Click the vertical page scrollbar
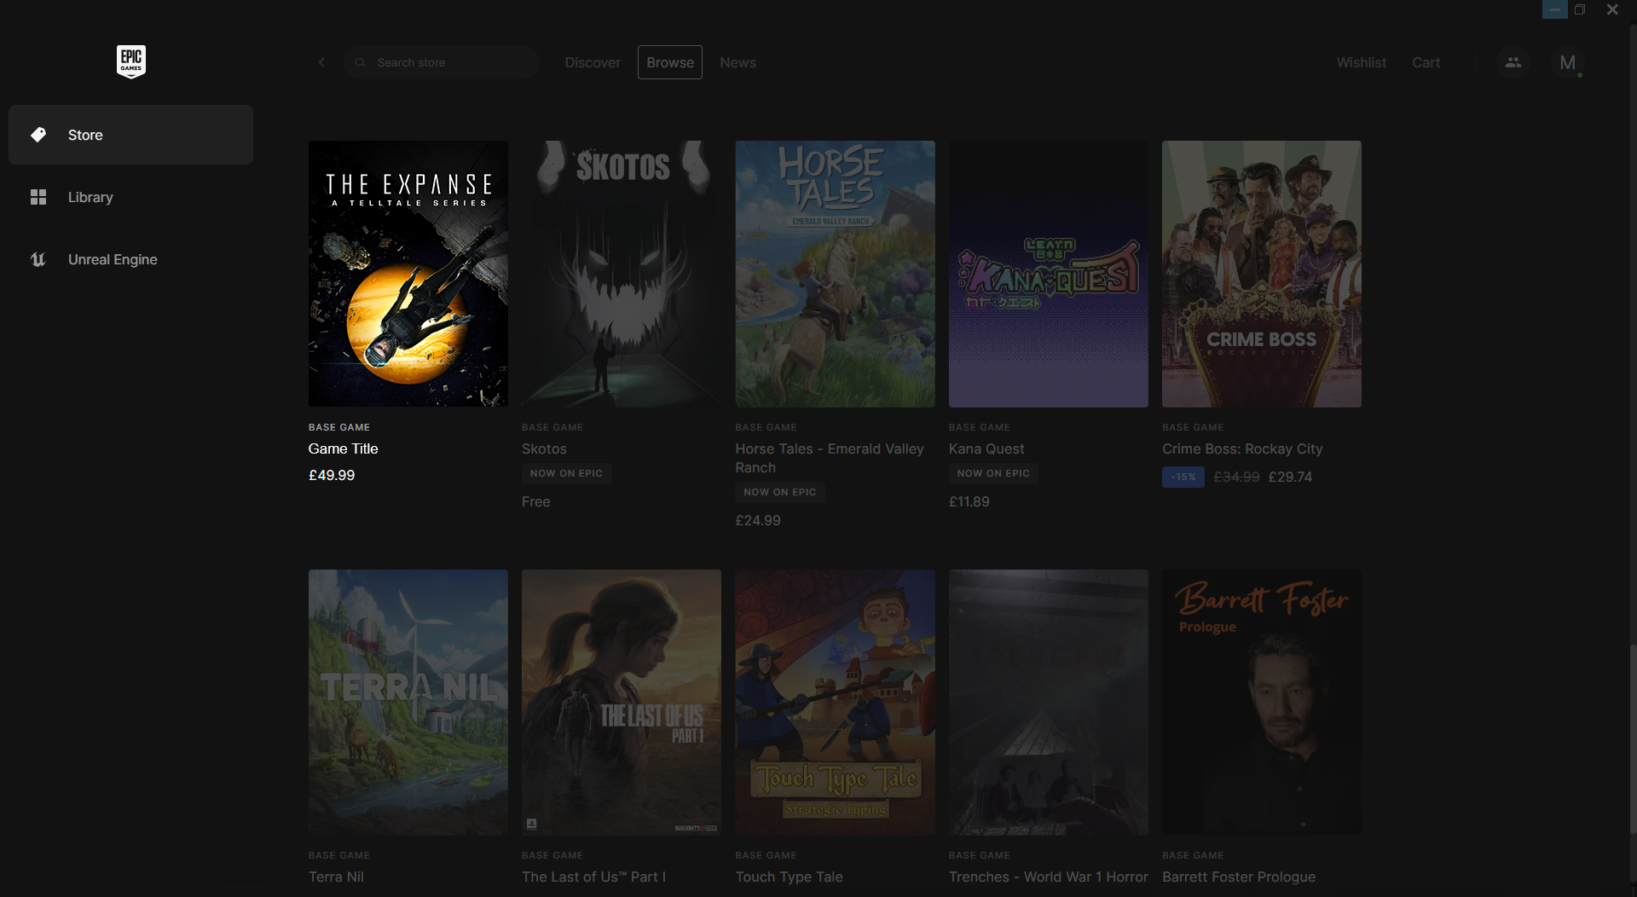 coord(1633,738)
